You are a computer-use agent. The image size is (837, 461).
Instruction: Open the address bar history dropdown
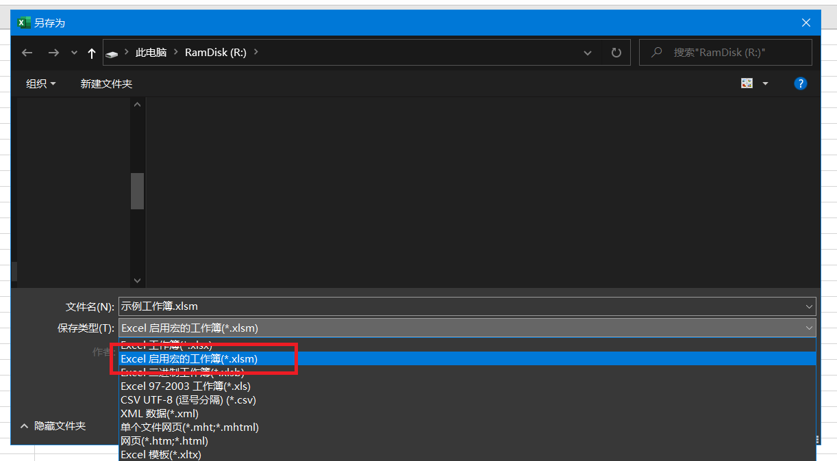[x=588, y=53]
